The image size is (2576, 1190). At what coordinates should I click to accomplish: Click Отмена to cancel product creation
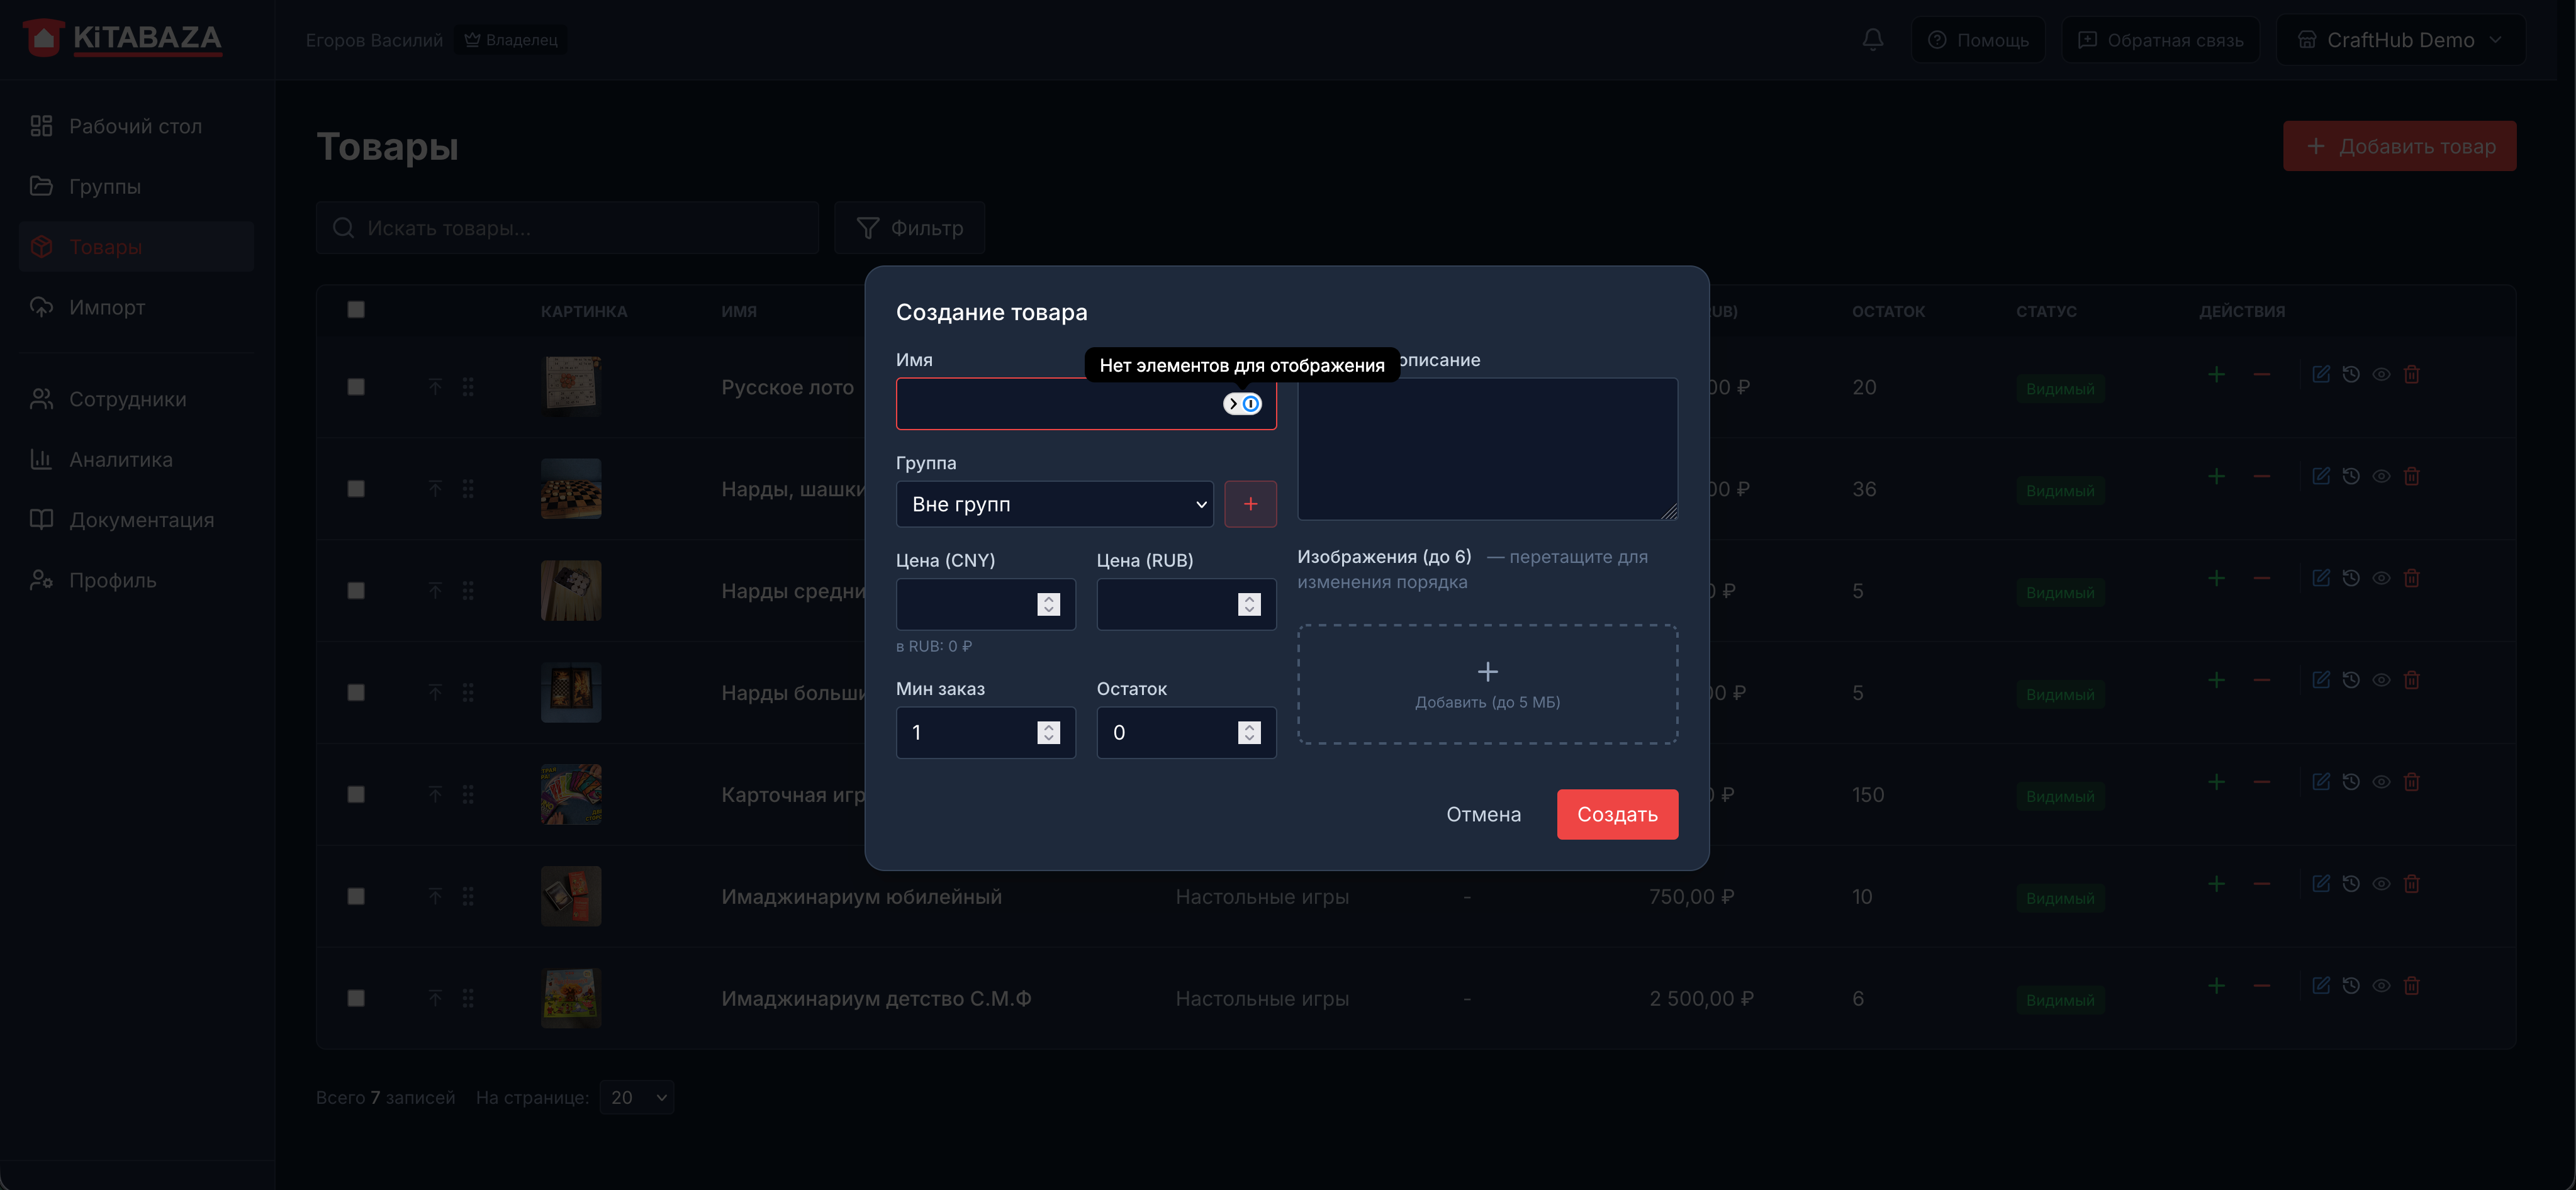coord(1483,815)
